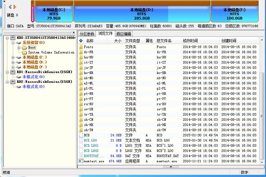Go up one folder level arrow icon

pyautogui.click(x=81, y=41)
